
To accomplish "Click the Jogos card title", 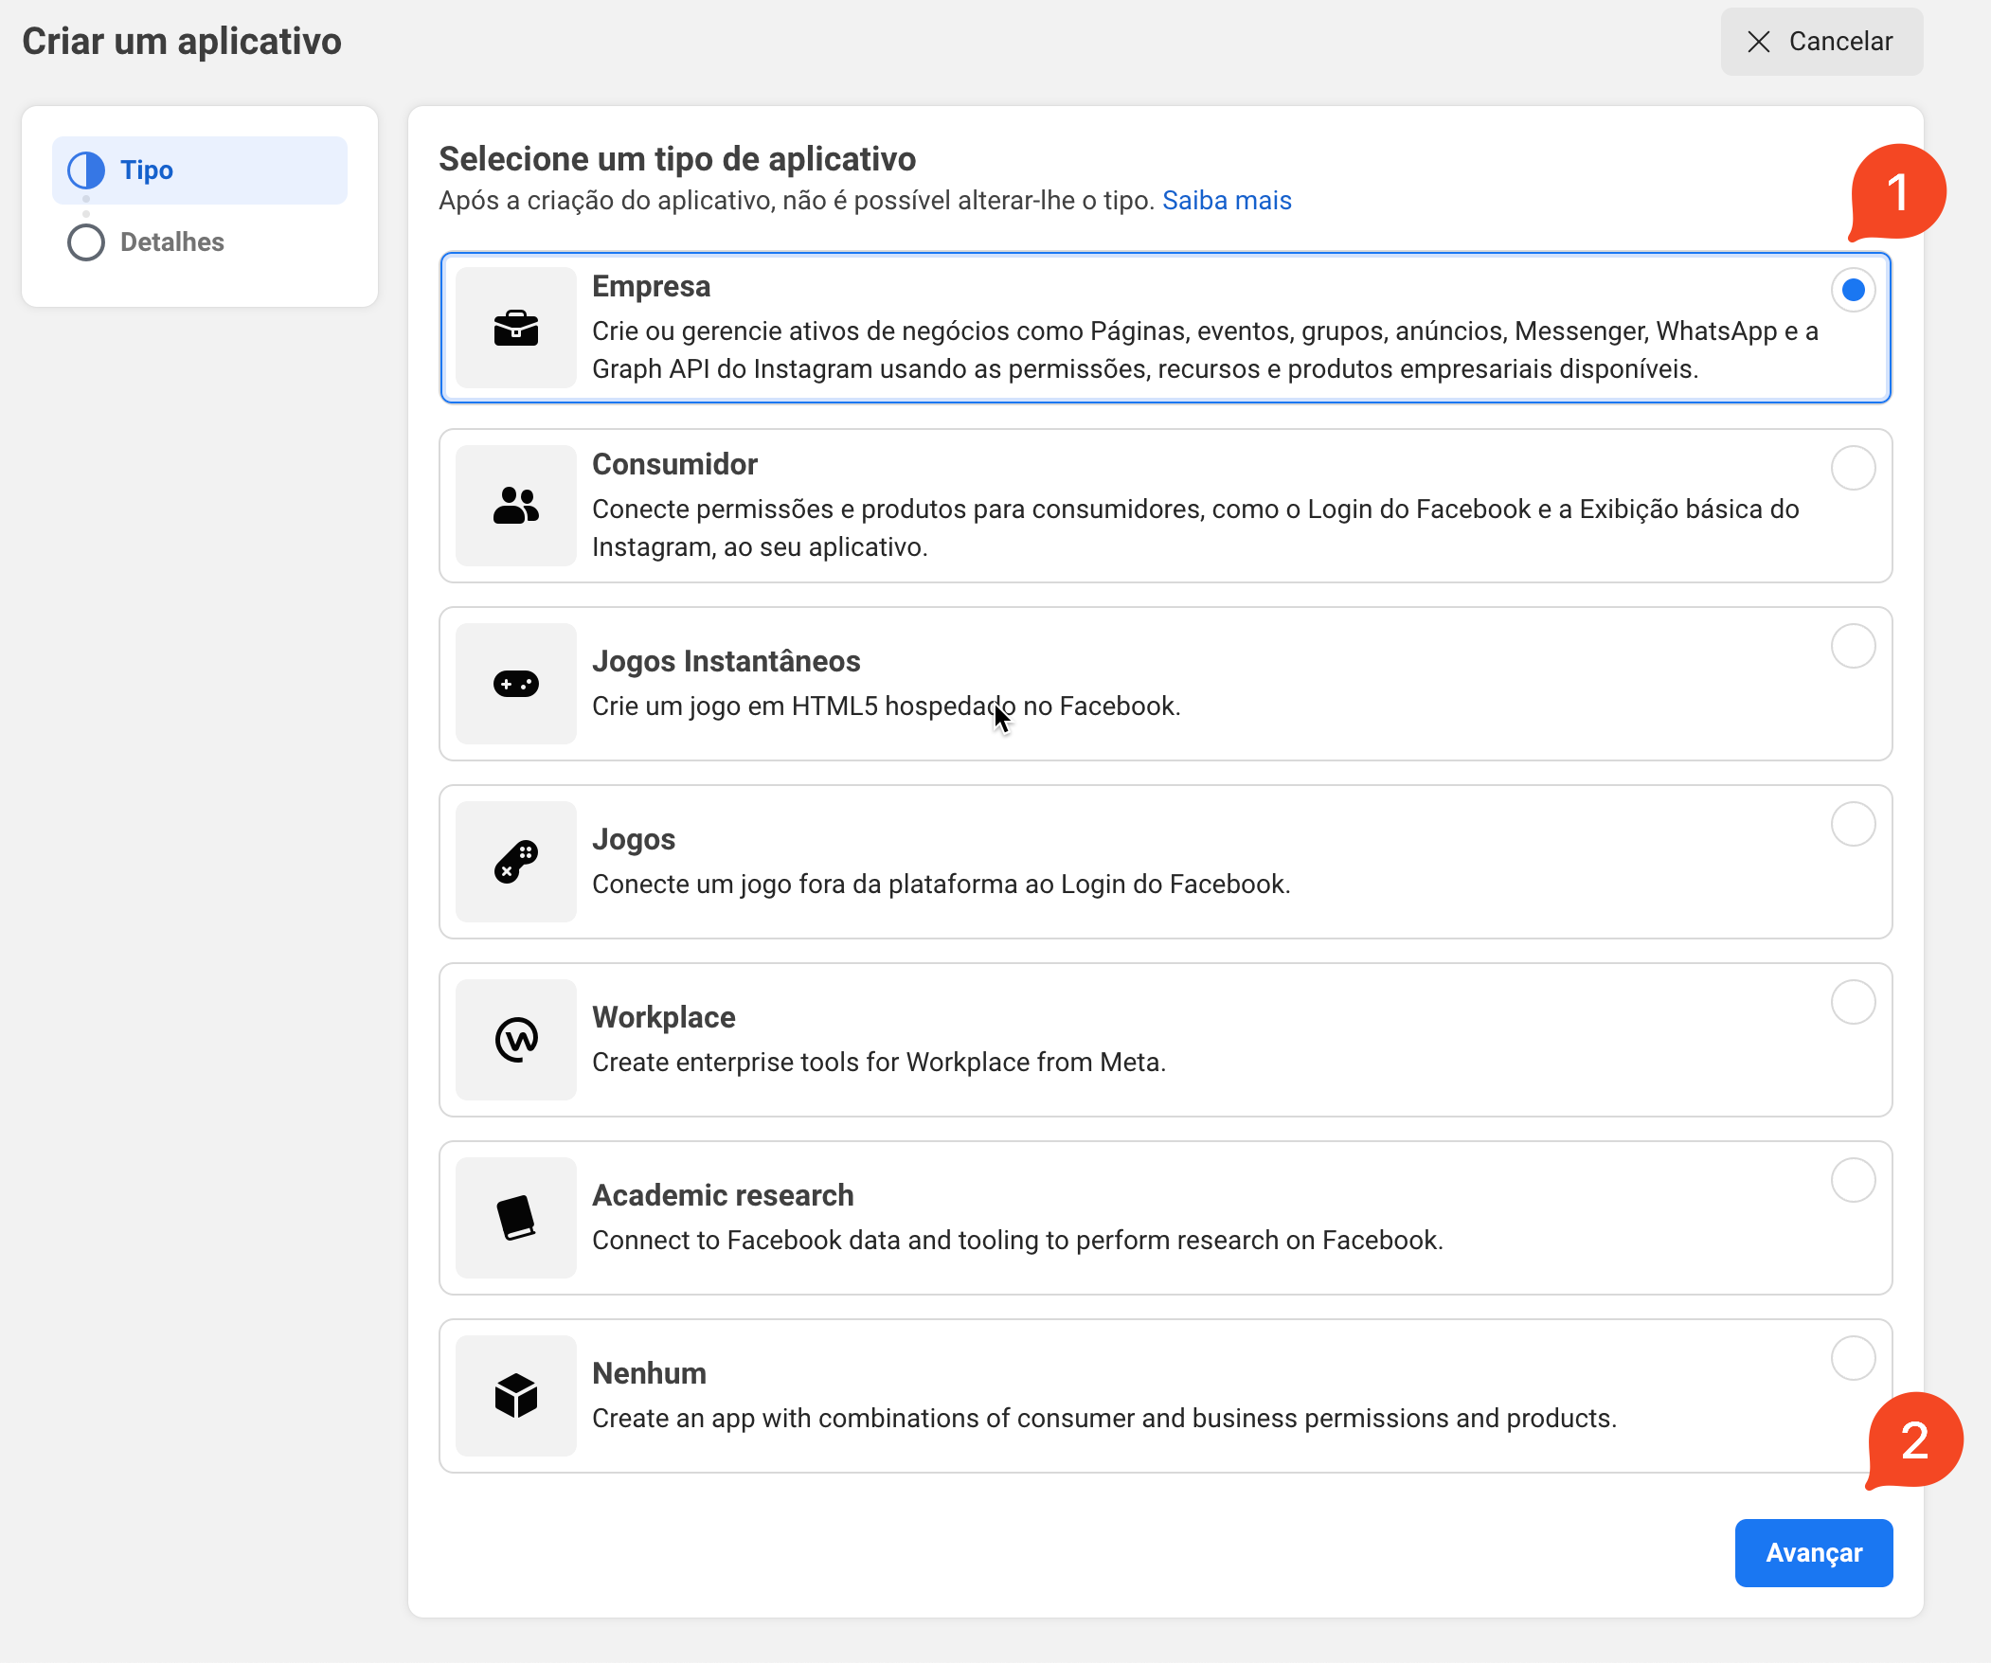I will point(634,840).
